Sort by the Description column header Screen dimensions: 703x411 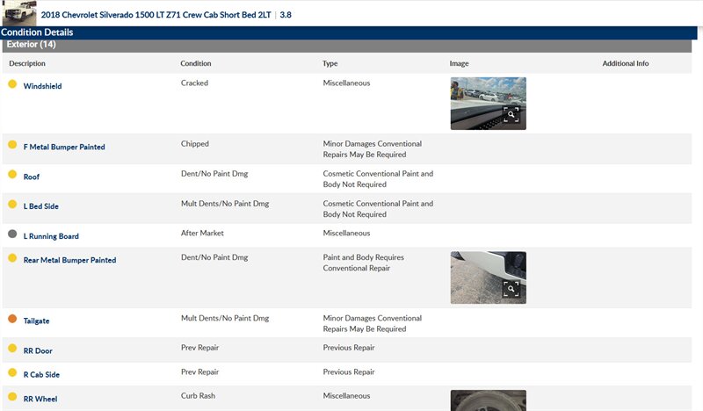click(27, 64)
